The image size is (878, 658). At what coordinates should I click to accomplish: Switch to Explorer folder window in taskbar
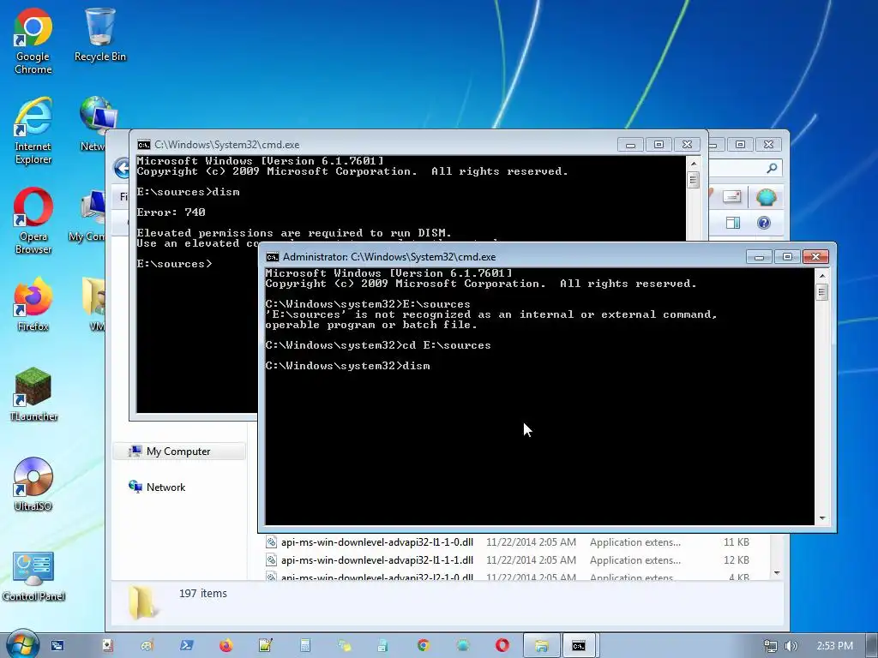[542, 646]
